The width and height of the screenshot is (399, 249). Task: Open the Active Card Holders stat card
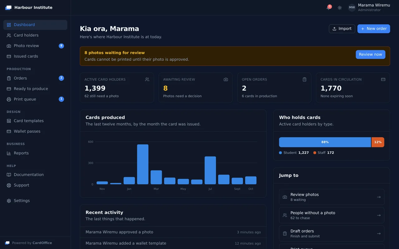(x=117, y=88)
